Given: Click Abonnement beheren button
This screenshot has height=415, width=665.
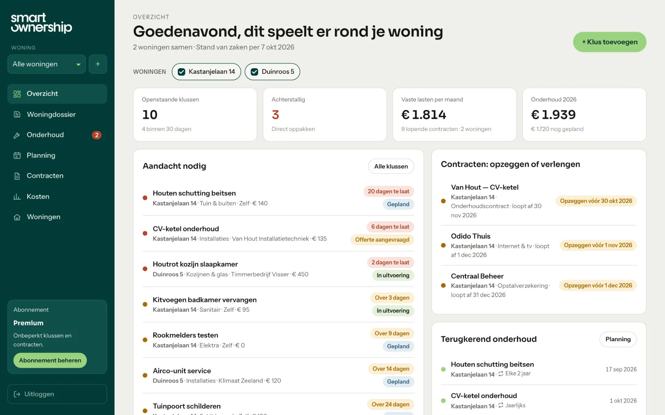Looking at the screenshot, I should tap(50, 360).
